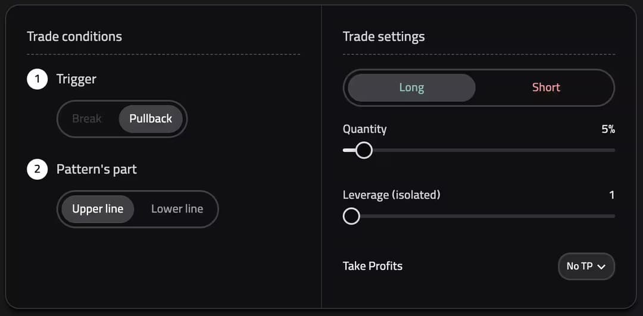This screenshot has height=316, width=643.
Task: Click the Trigger step label
Action: [76, 79]
